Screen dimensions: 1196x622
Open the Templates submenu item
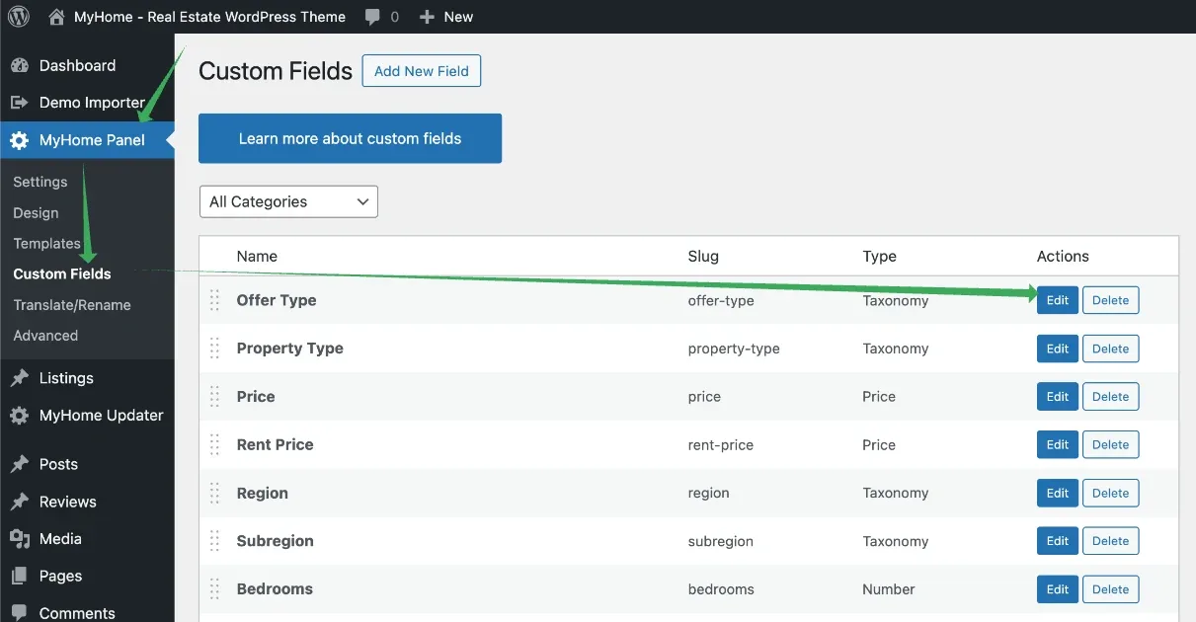(x=46, y=243)
